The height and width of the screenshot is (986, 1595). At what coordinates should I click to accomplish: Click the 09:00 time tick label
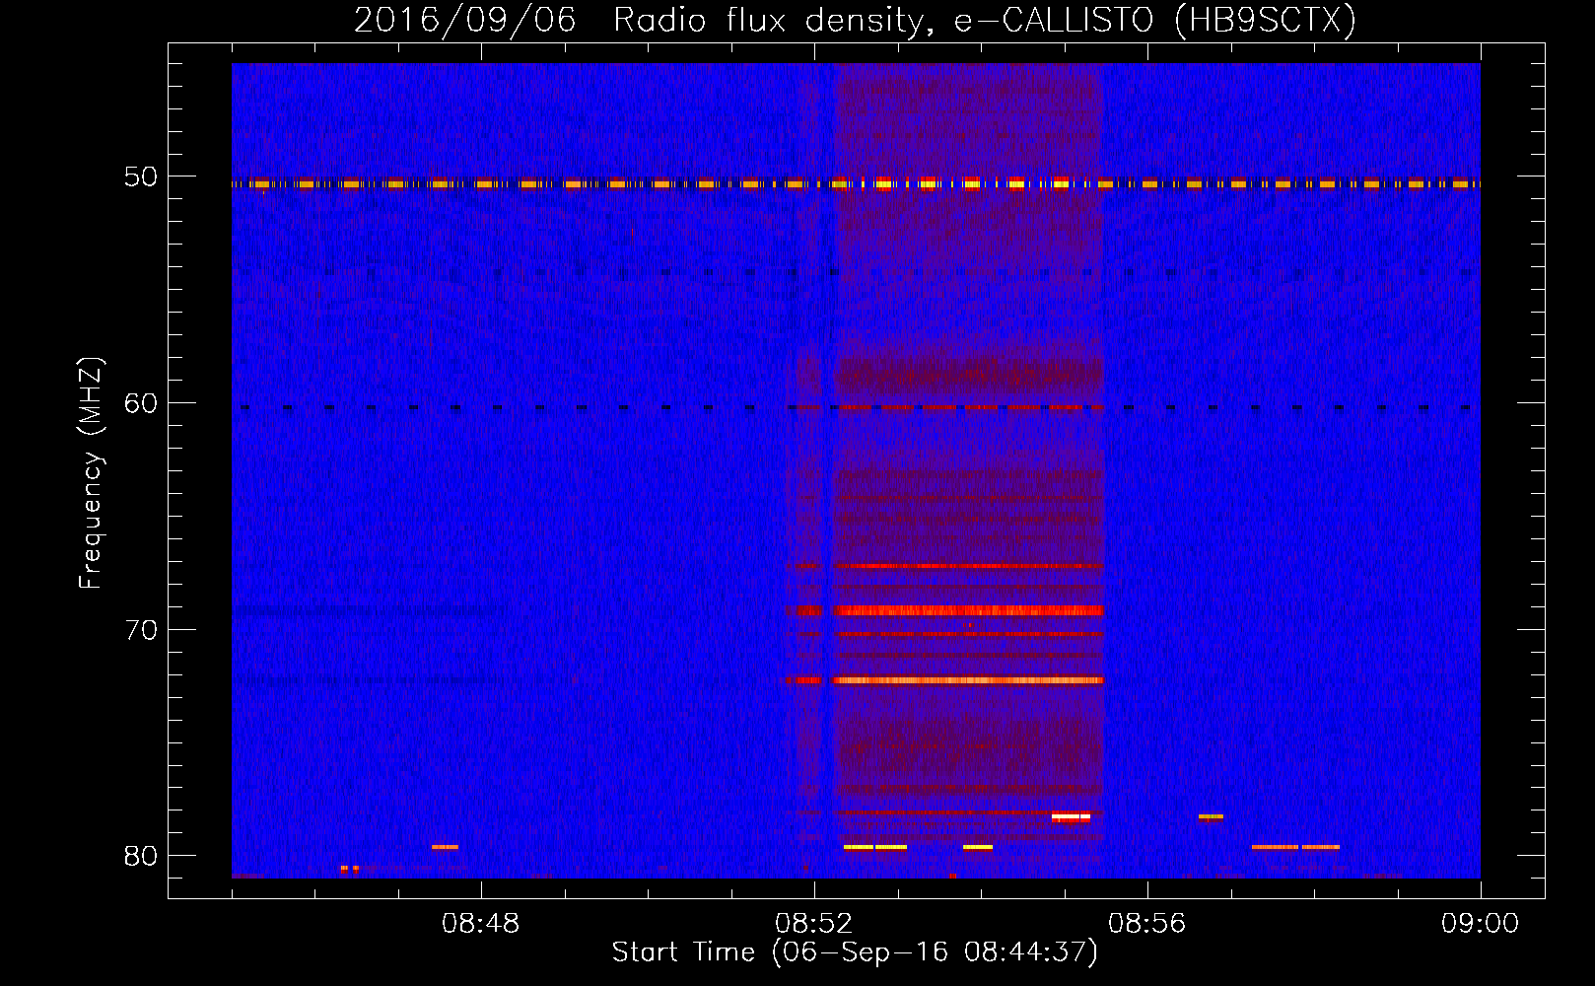tap(1481, 924)
